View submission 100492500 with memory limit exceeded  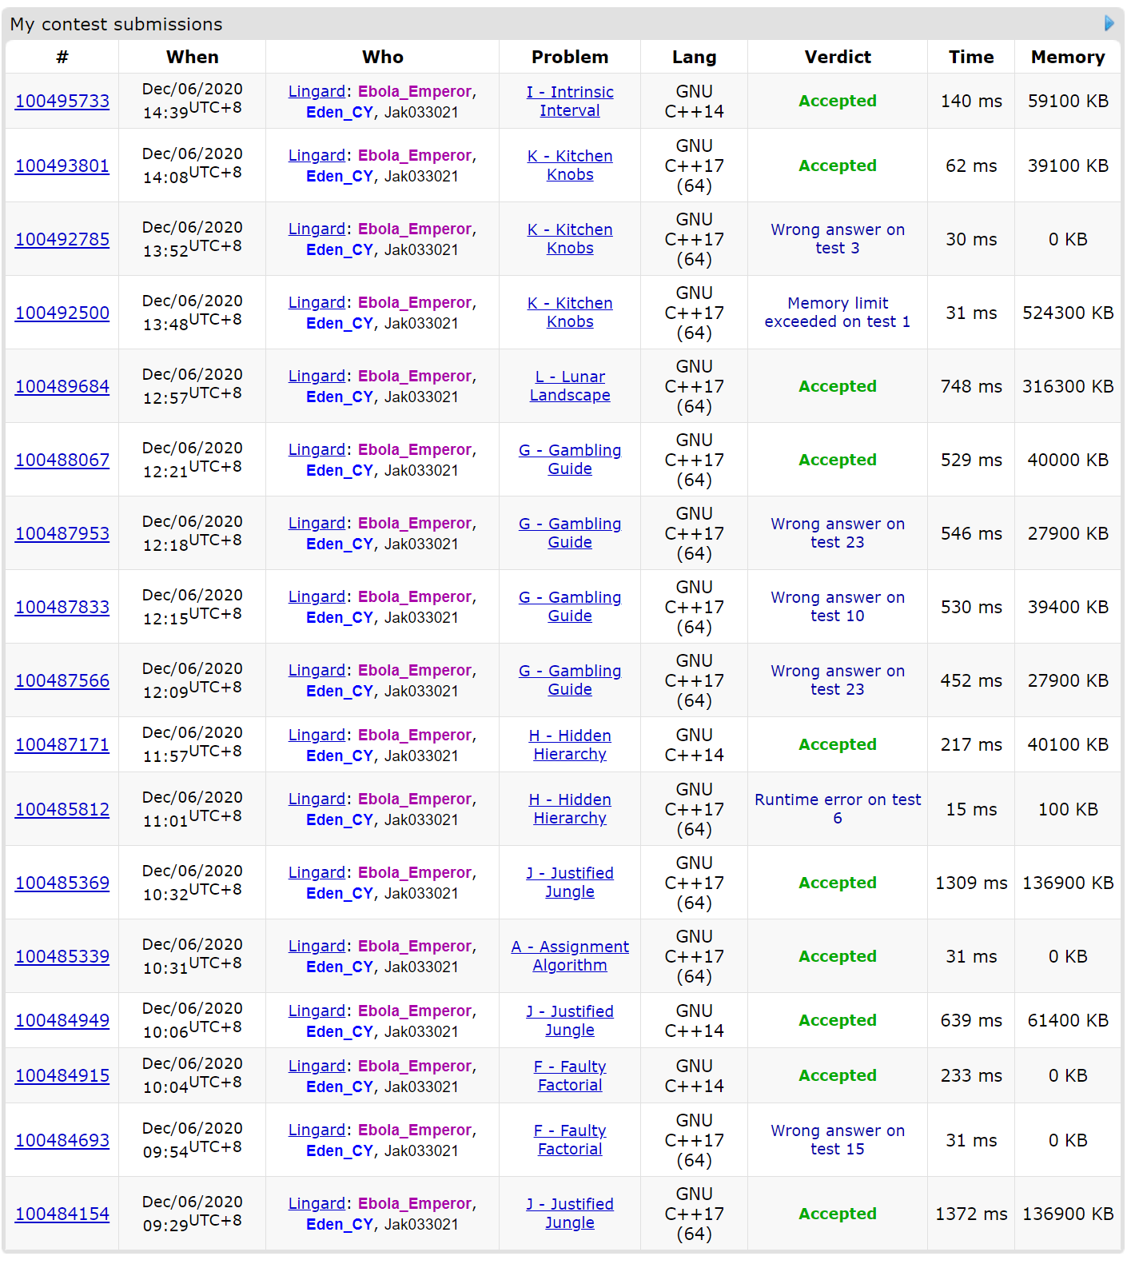tap(62, 313)
